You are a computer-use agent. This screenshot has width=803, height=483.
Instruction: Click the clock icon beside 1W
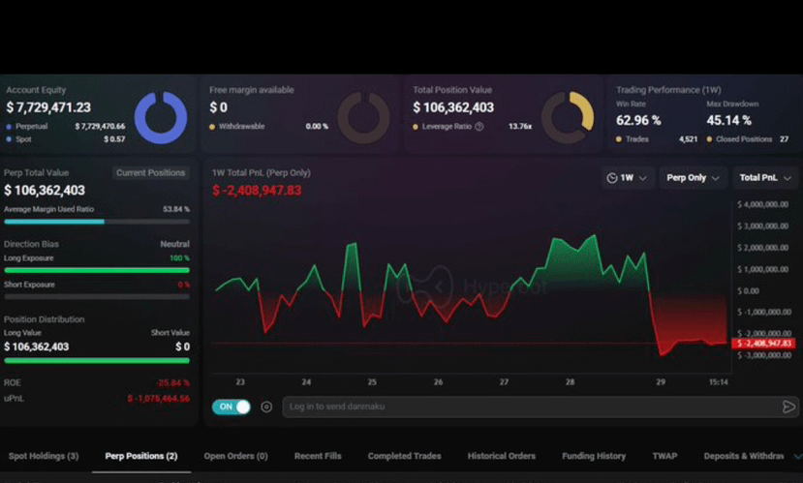click(612, 178)
